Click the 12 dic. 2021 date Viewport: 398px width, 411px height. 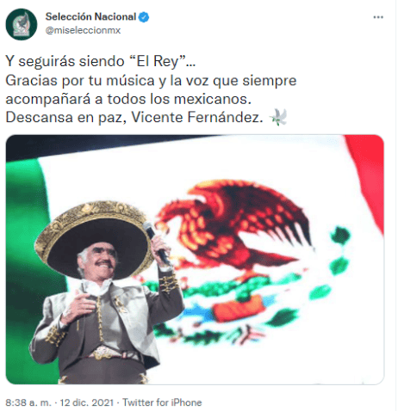coord(87,402)
